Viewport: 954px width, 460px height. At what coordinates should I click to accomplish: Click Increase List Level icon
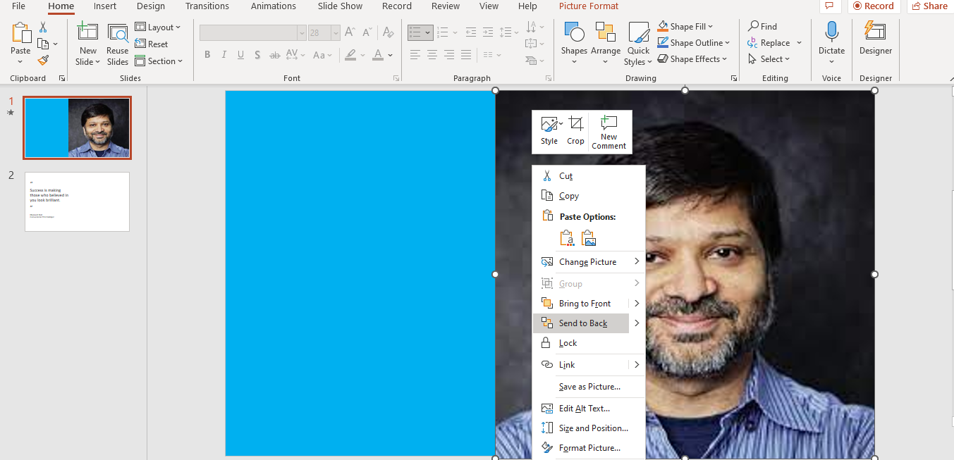click(x=488, y=32)
